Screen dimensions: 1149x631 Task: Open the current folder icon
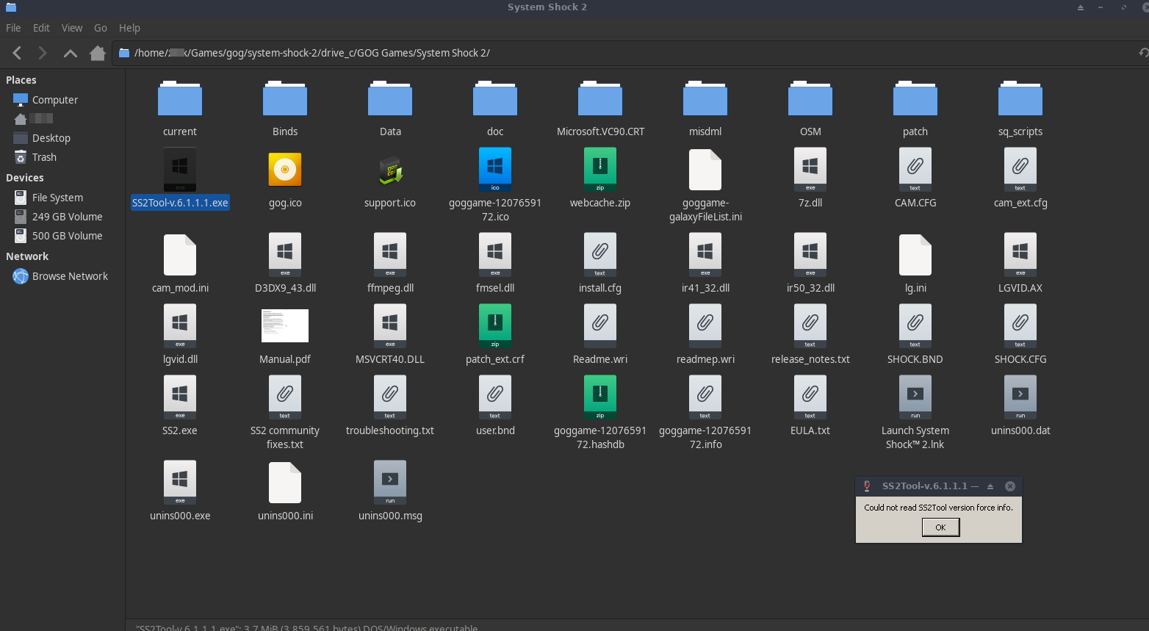coord(180,98)
